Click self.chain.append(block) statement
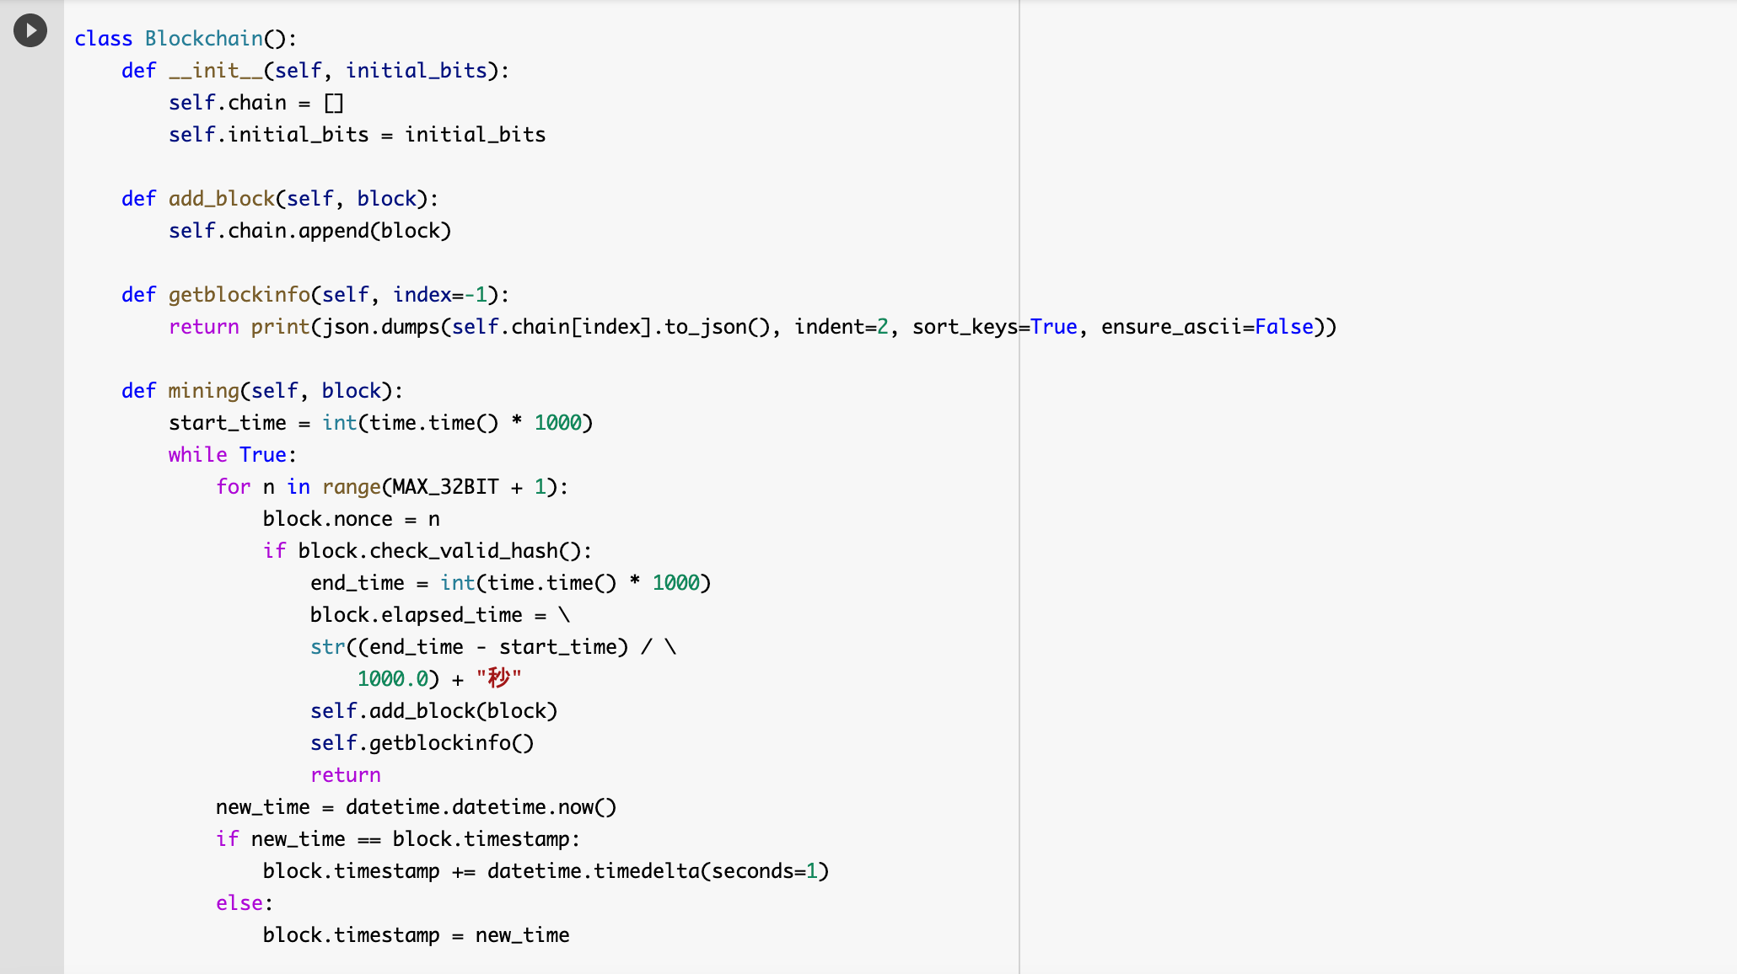Image resolution: width=1737 pixels, height=974 pixels. pyautogui.click(x=309, y=231)
